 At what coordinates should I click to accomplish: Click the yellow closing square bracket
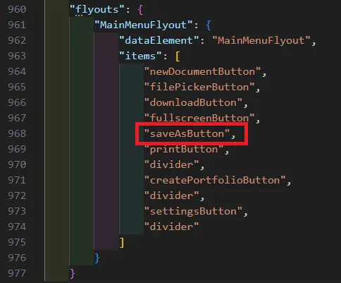[x=122, y=243]
